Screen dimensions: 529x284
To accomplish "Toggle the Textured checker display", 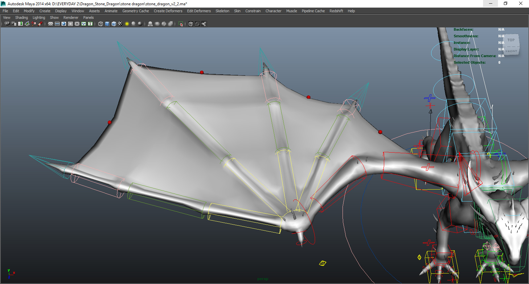I will (120, 24).
